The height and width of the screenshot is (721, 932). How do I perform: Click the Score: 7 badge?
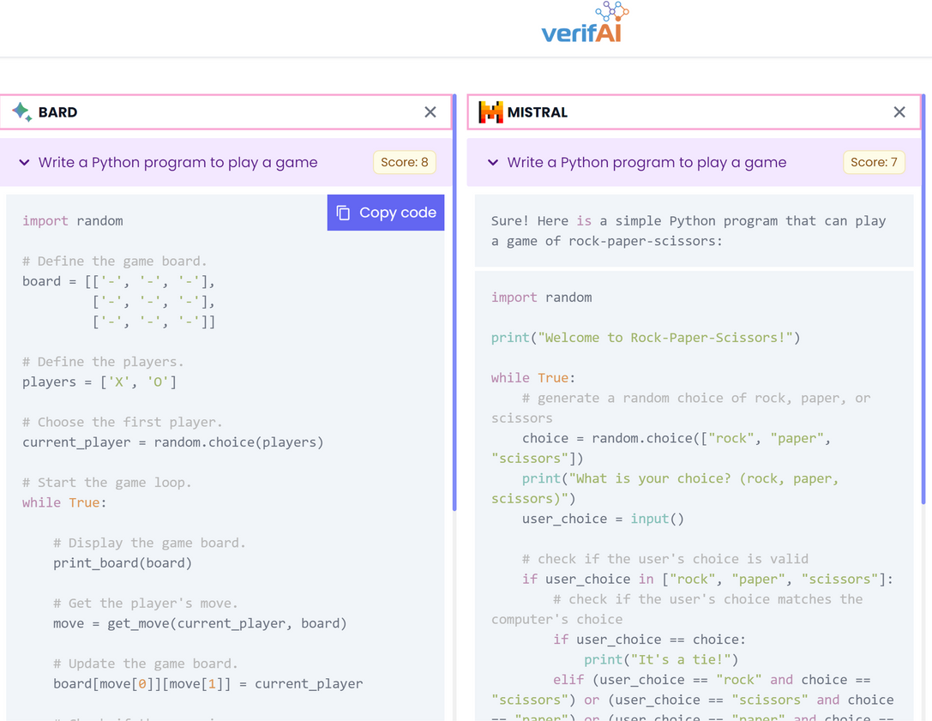tap(874, 162)
